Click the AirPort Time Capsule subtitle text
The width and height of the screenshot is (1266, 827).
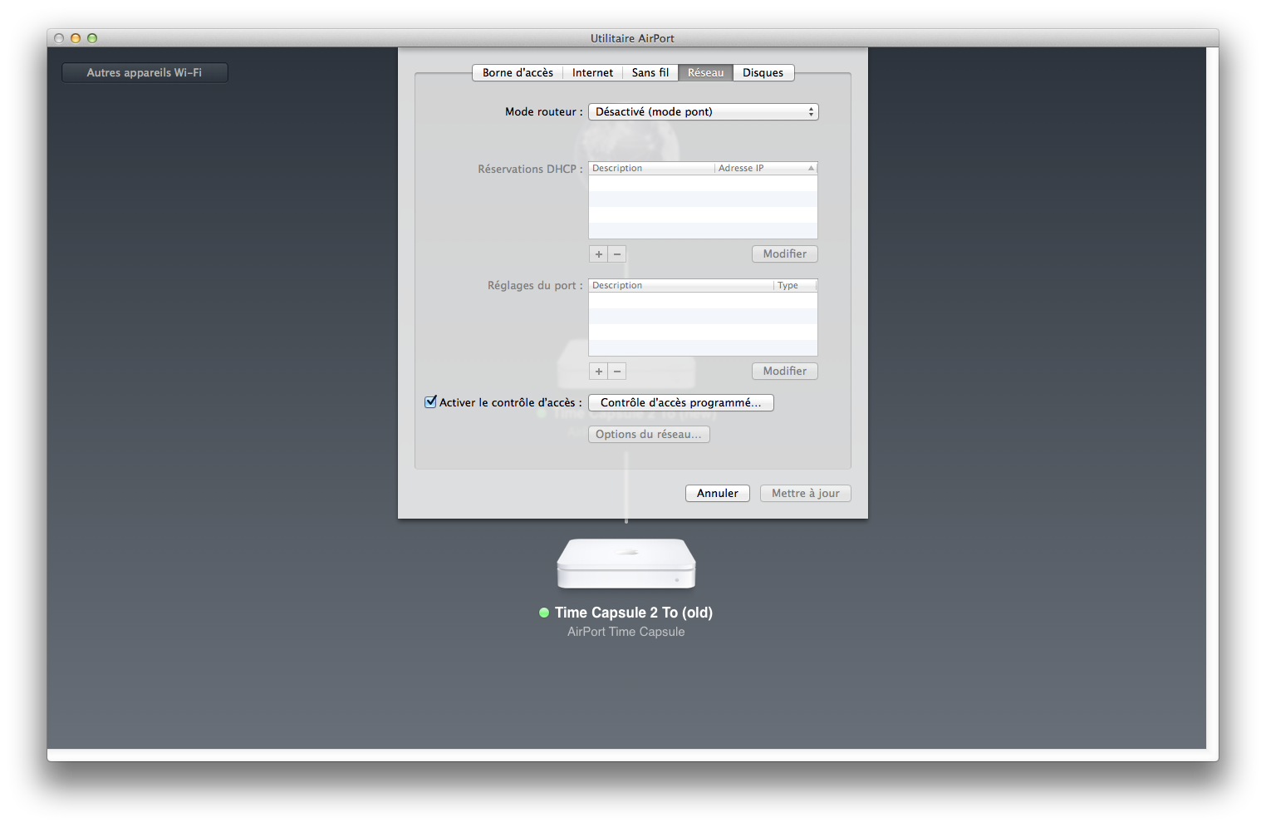626,632
